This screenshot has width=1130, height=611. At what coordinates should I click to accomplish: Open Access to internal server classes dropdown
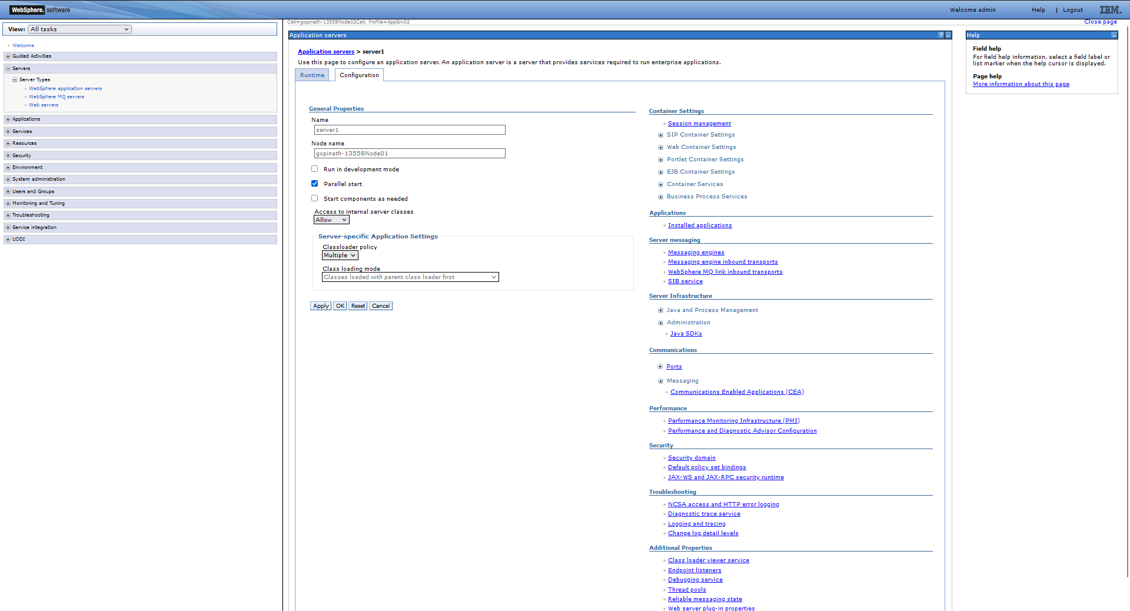(x=331, y=220)
